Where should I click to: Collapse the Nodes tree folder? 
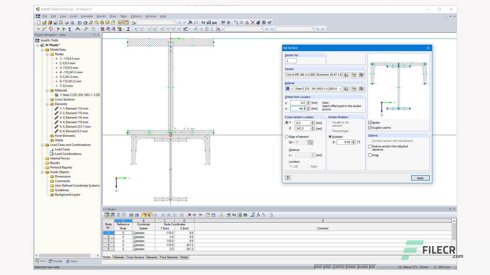[x=47, y=54]
